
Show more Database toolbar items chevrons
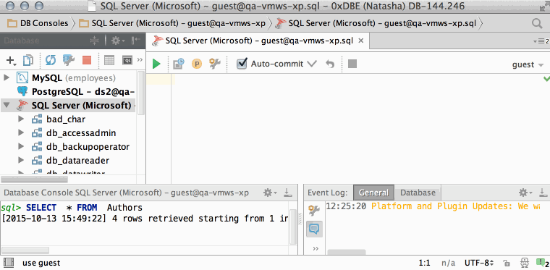pos(140,60)
